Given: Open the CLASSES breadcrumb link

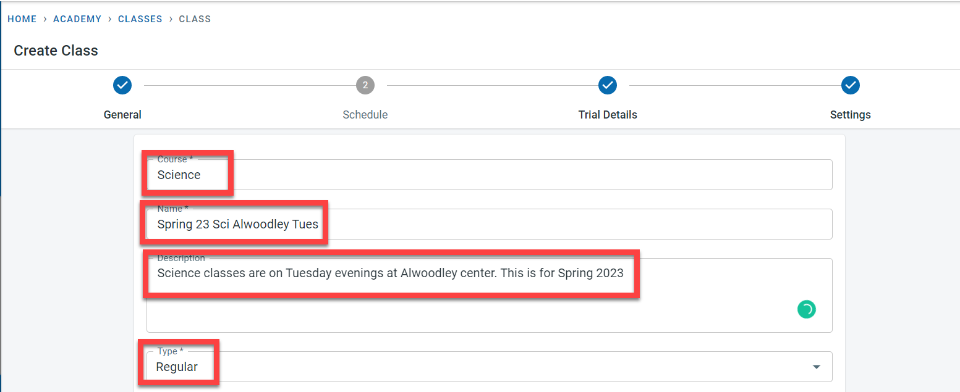Looking at the screenshot, I should (x=140, y=19).
